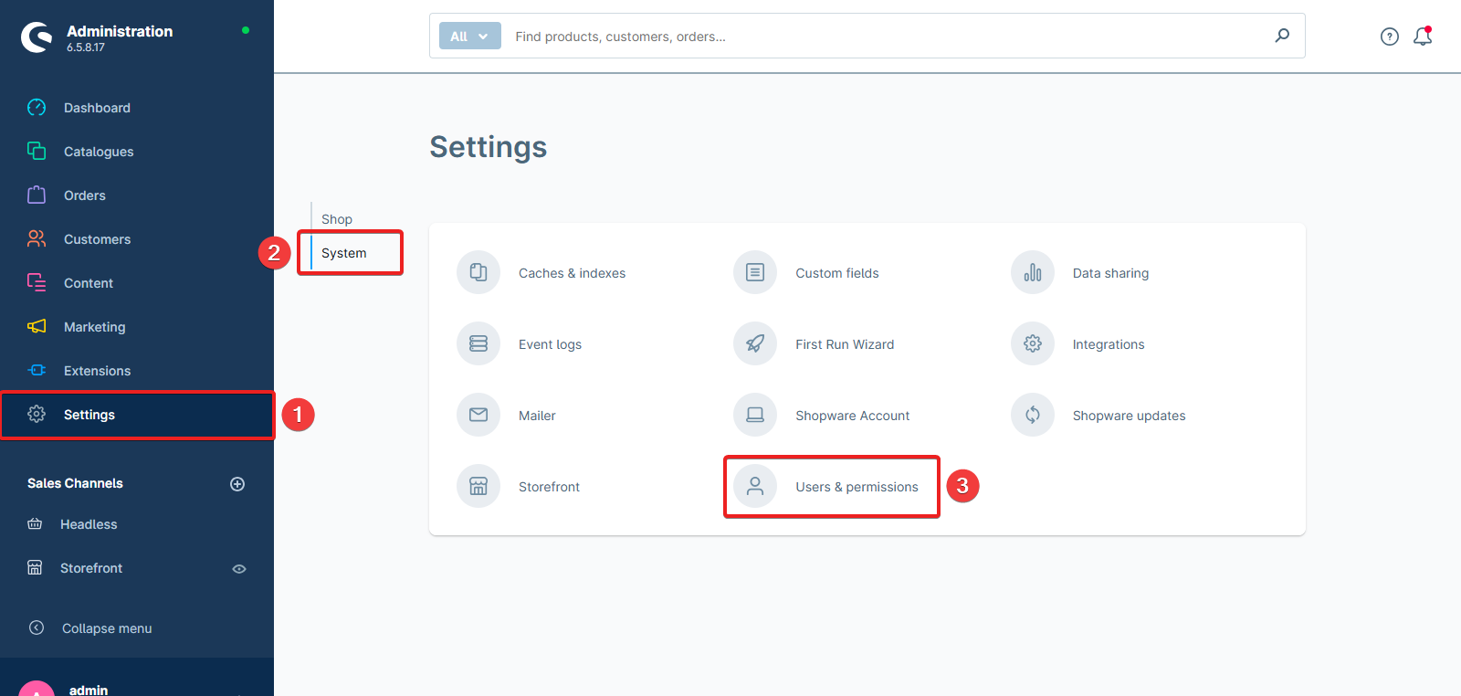The height and width of the screenshot is (696, 1461).
Task: Focus the Find products search field
Action: pos(877,37)
